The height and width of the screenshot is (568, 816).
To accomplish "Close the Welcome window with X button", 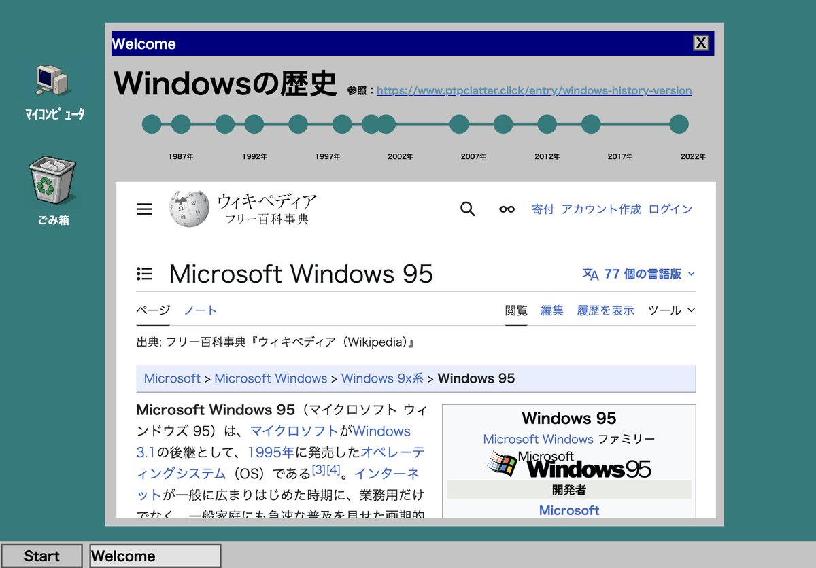I will coord(701,43).
